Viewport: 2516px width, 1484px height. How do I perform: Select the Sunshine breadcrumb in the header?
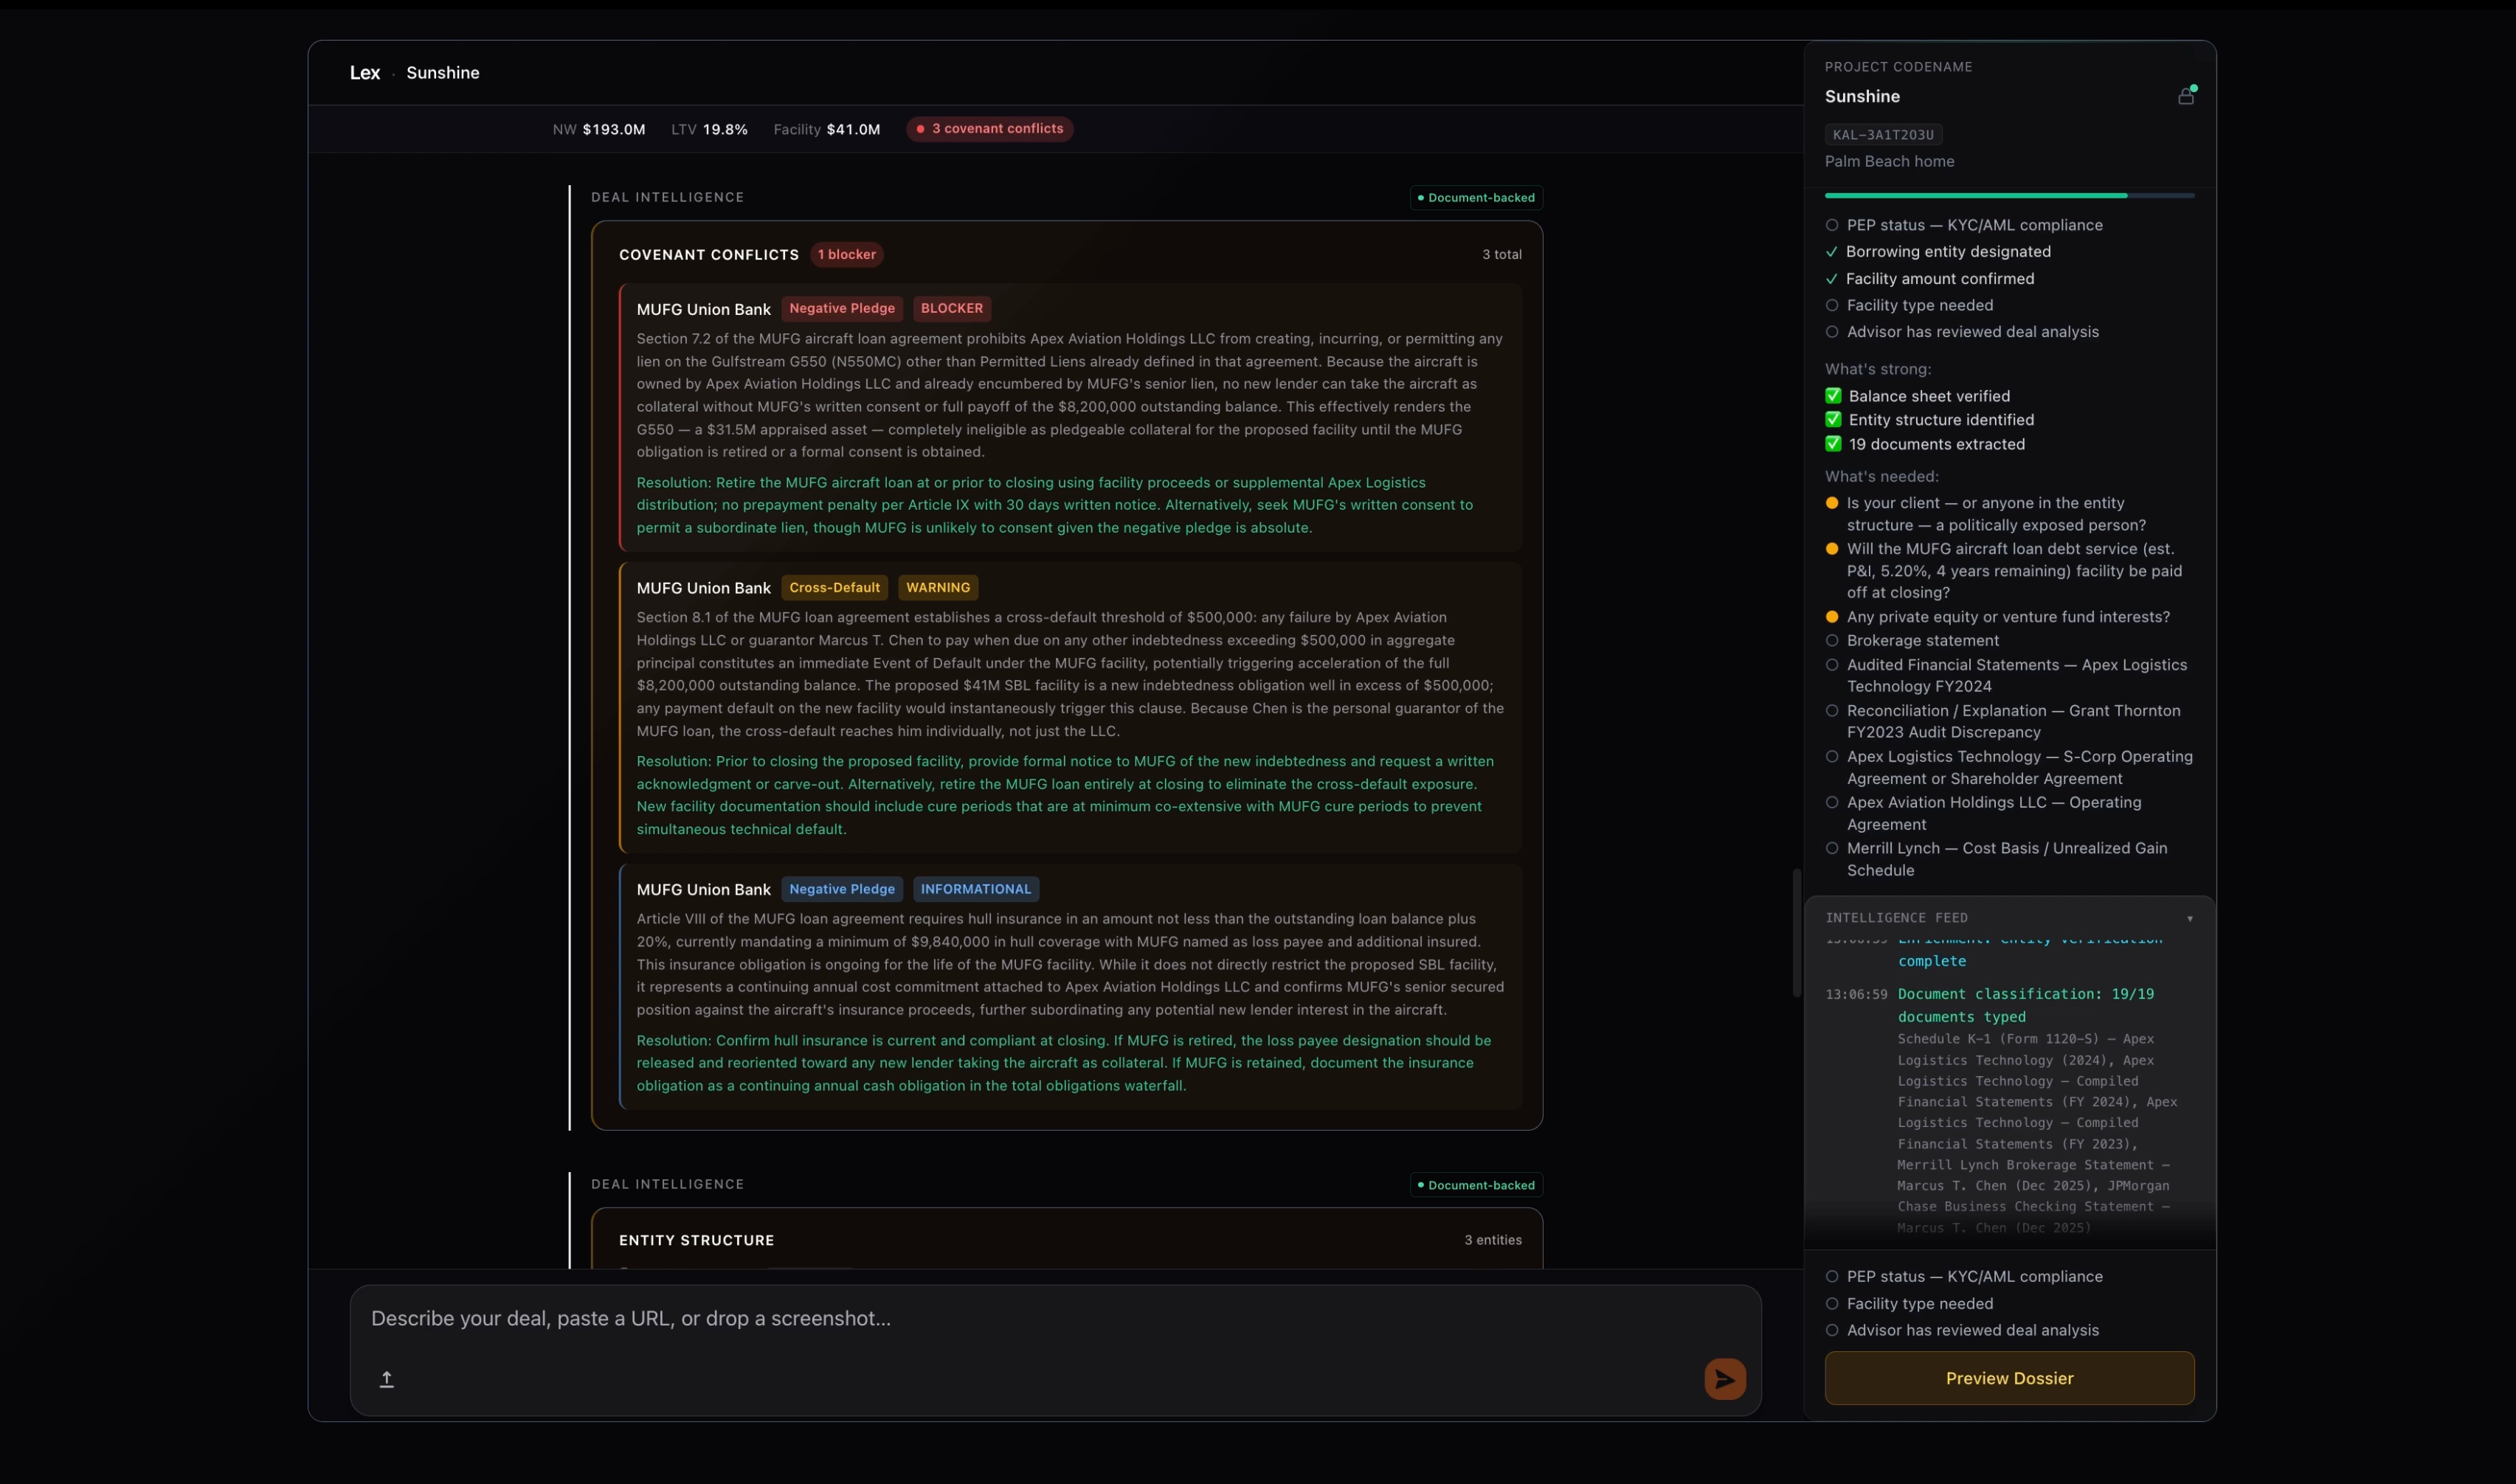point(443,72)
